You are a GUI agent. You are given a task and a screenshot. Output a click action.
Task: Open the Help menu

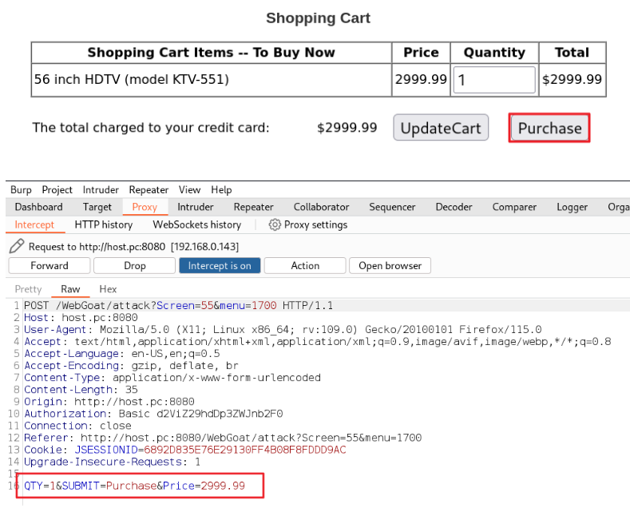(x=221, y=189)
